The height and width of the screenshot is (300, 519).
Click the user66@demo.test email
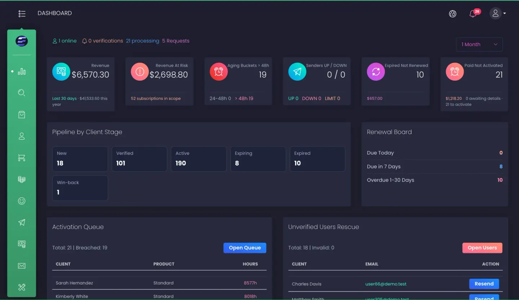tap(386, 284)
